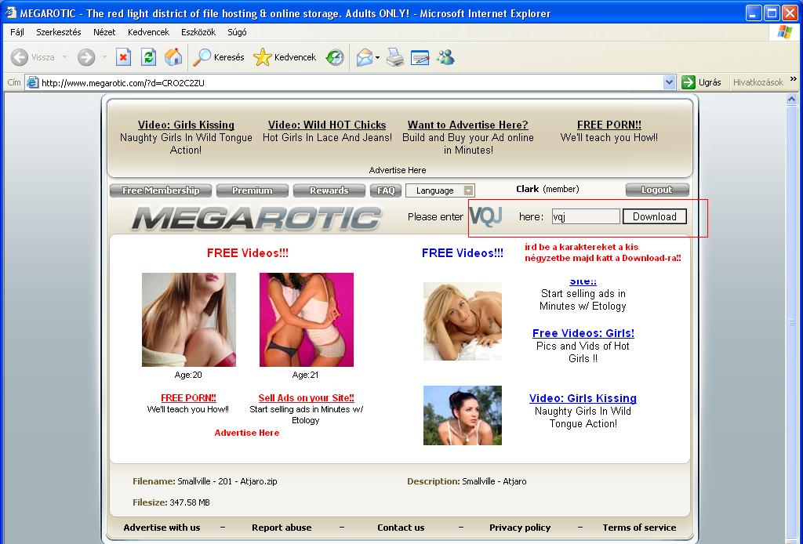Expand the address bar URL dropdown
This screenshot has width=803, height=544.
[669, 82]
